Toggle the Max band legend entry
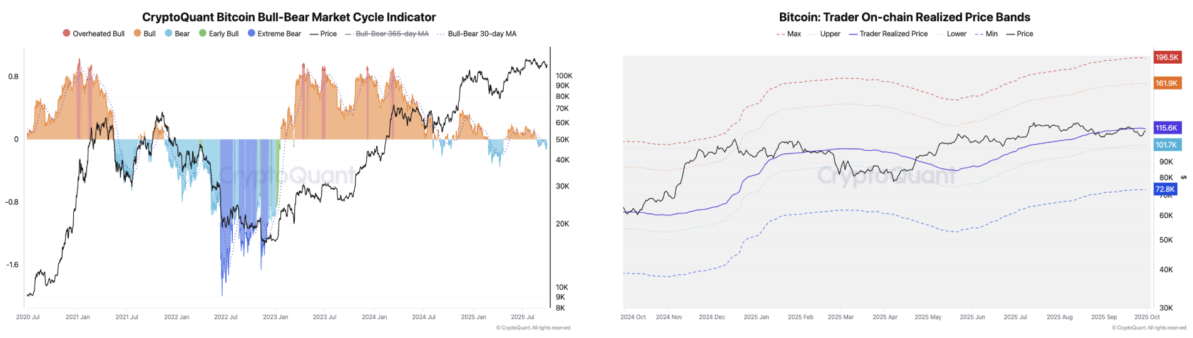Viewport: 1193px width, 338px height. coord(789,34)
